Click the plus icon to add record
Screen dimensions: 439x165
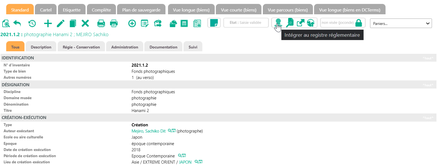coord(48,23)
